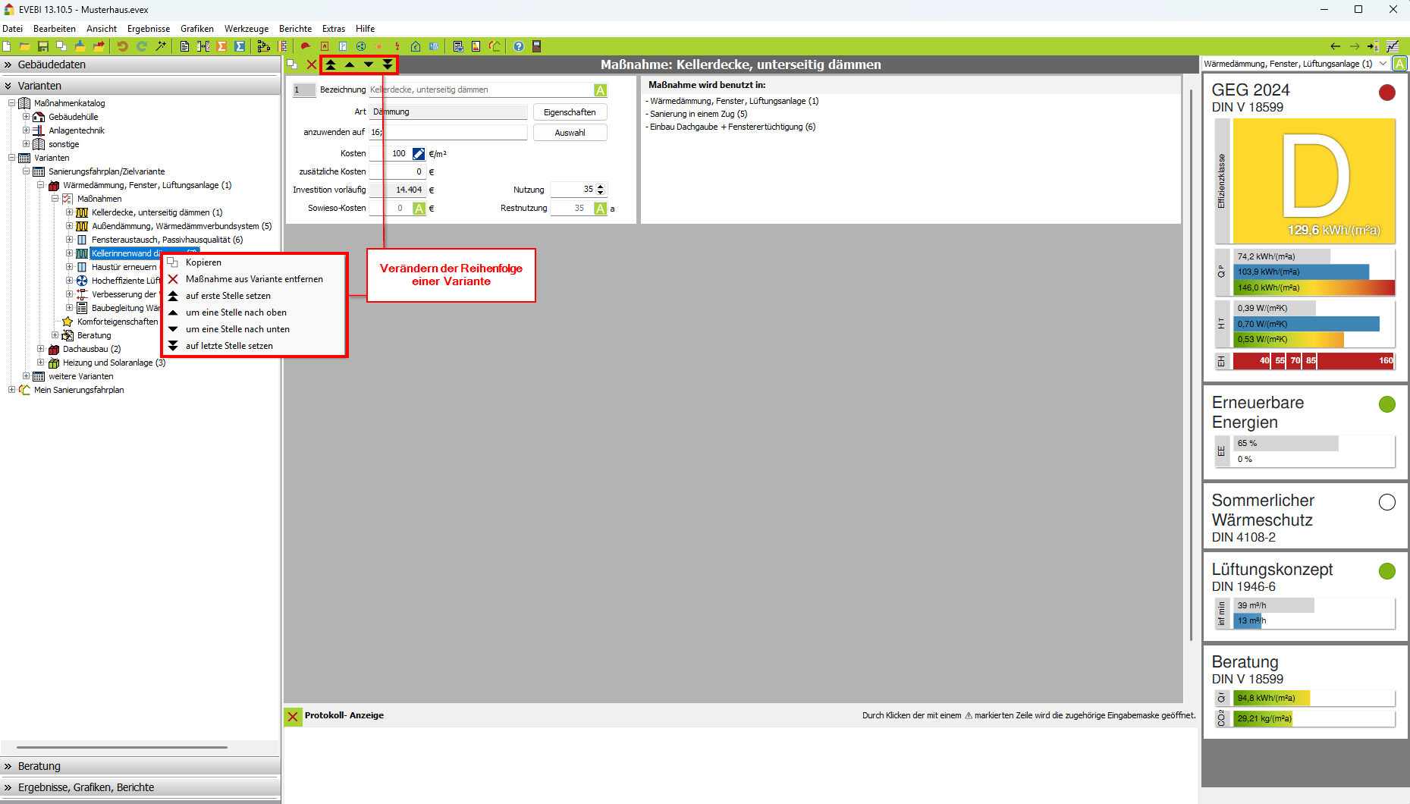Click the open folder toolbar icon

(24, 46)
